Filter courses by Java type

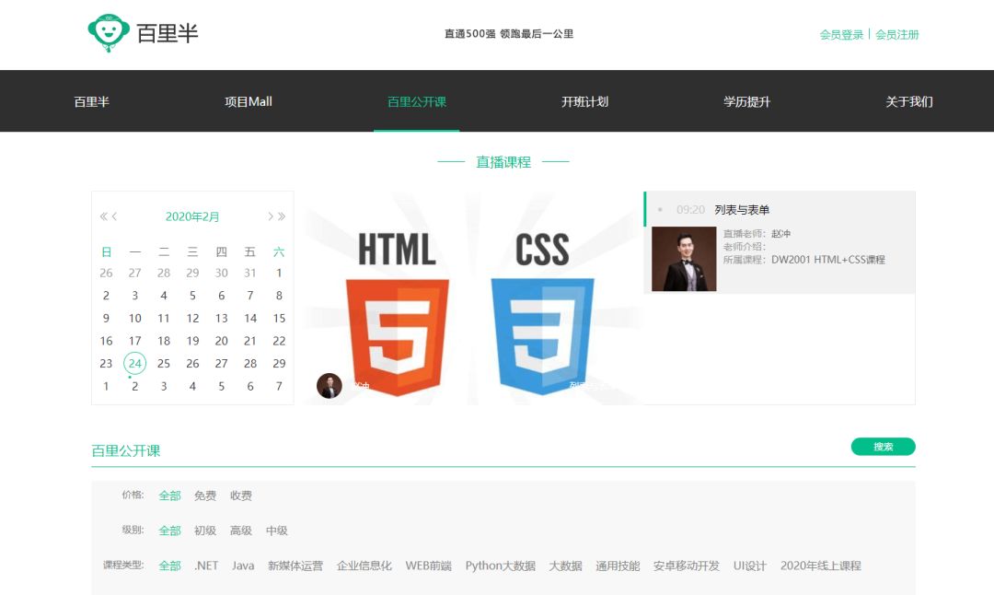click(x=243, y=566)
